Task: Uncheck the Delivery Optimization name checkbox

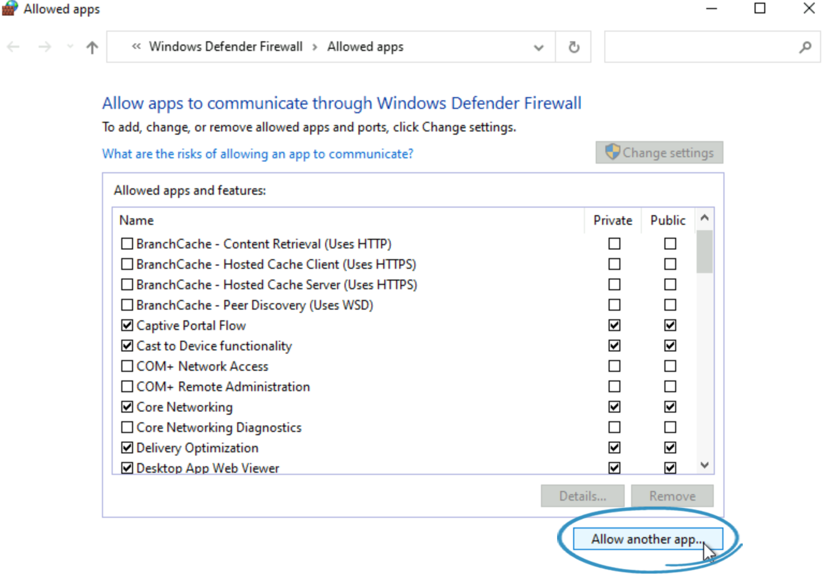Action: [127, 448]
